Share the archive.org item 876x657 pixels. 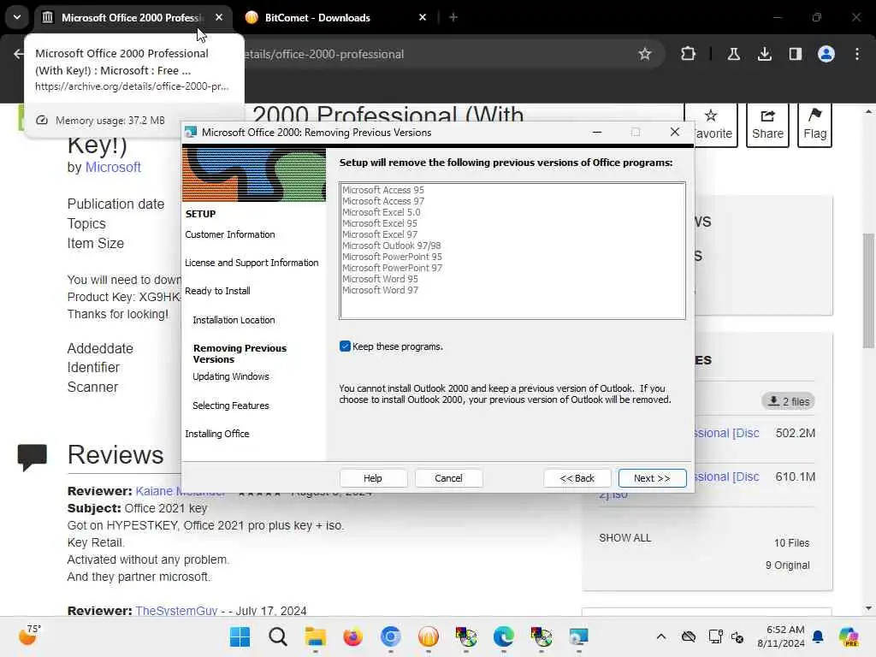[x=767, y=125]
